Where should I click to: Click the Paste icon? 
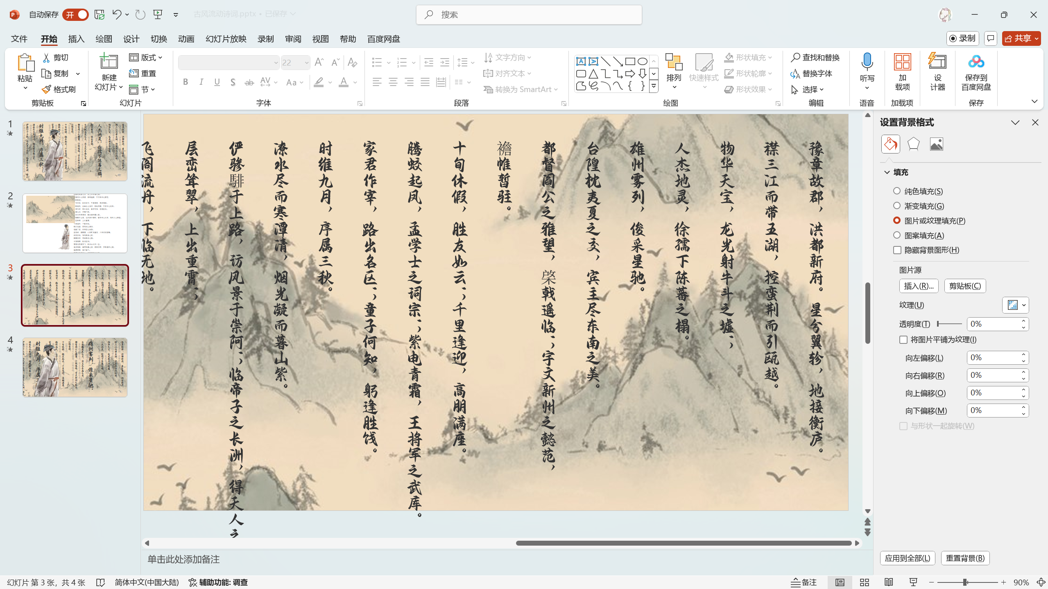[x=25, y=63]
